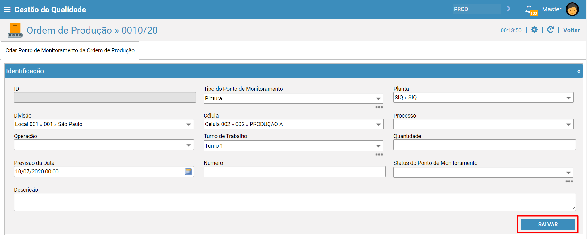The image size is (587, 239).
Task: Click the Descrição text area
Action: 295,202
